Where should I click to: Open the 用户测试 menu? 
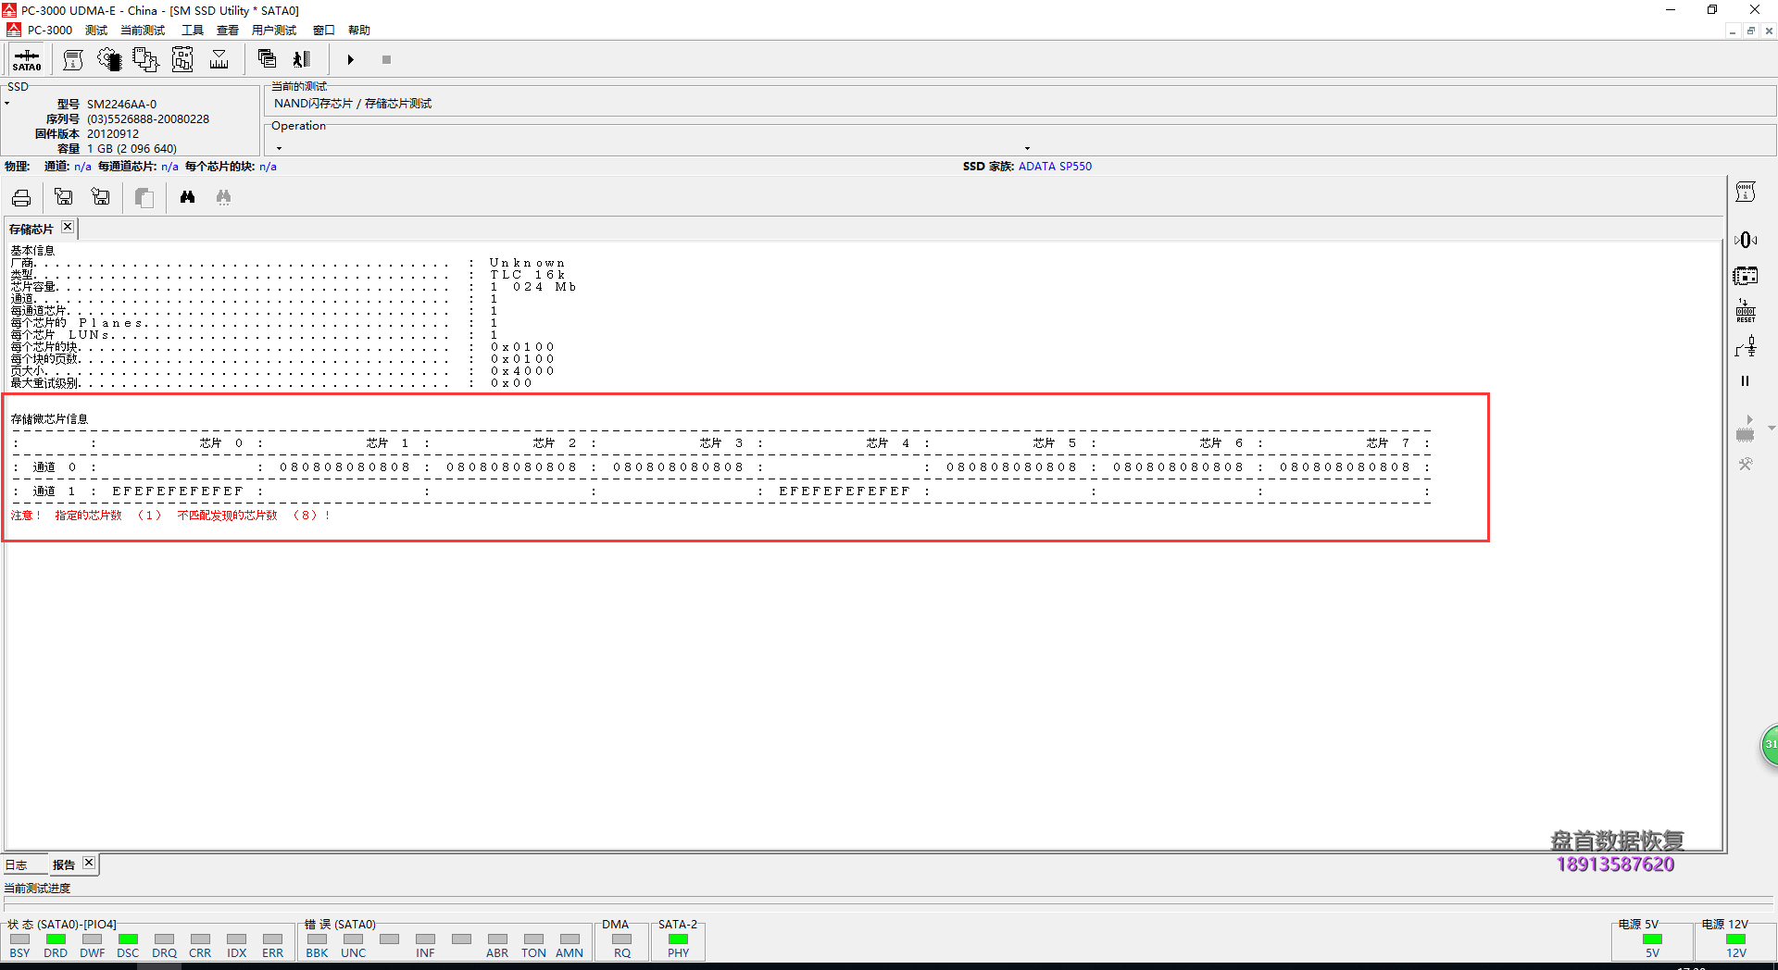tap(274, 30)
